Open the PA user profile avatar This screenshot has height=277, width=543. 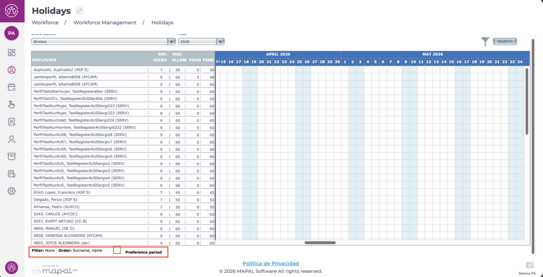coord(11,33)
